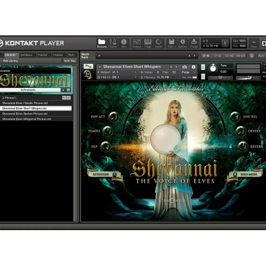Click the View minimize icon
Image resolution: width=266 pixels, height=266 pixels.
point(254,44)
